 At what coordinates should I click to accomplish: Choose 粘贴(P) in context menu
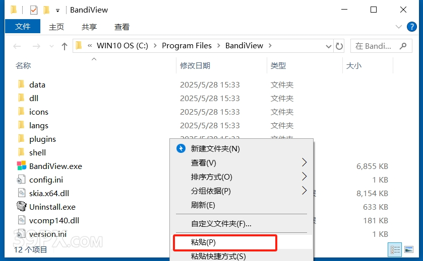(241, 242)
